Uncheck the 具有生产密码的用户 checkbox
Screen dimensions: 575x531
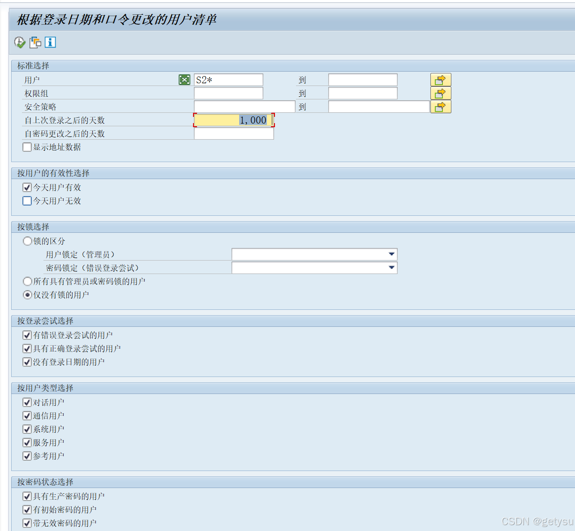27,496
